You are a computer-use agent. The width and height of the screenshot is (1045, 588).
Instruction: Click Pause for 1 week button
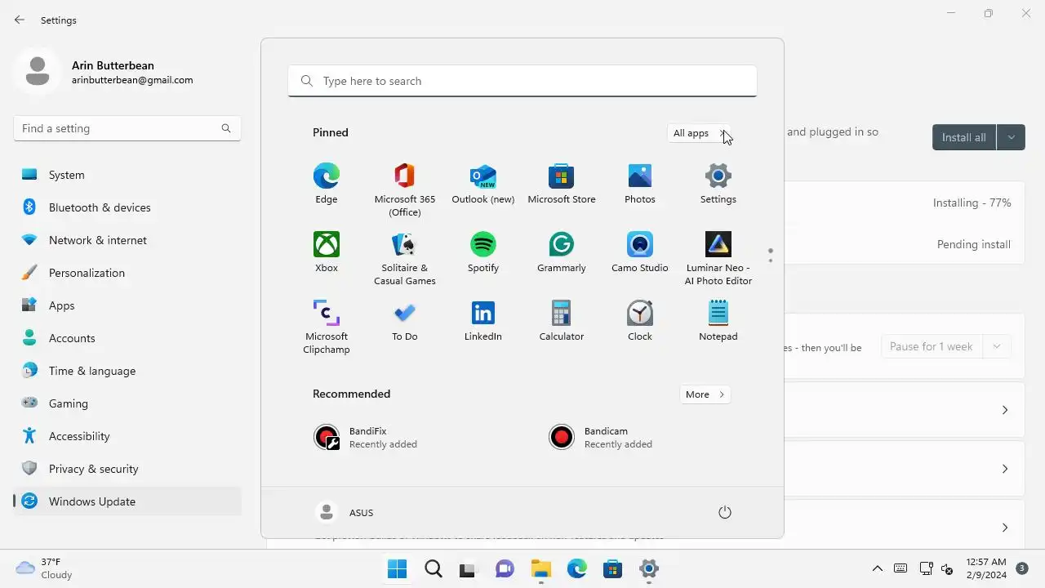(x=932, y=346)
